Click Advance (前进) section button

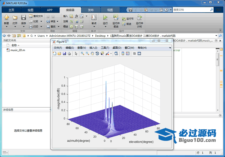point(127,24)
